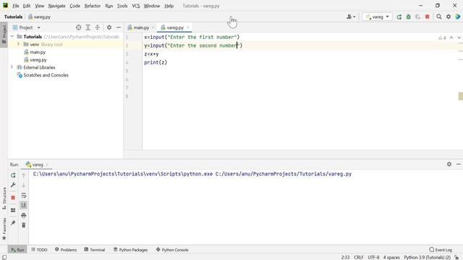Expand the venv folder
This screenshot has width=463, height=260.
(x=18, y=44)
